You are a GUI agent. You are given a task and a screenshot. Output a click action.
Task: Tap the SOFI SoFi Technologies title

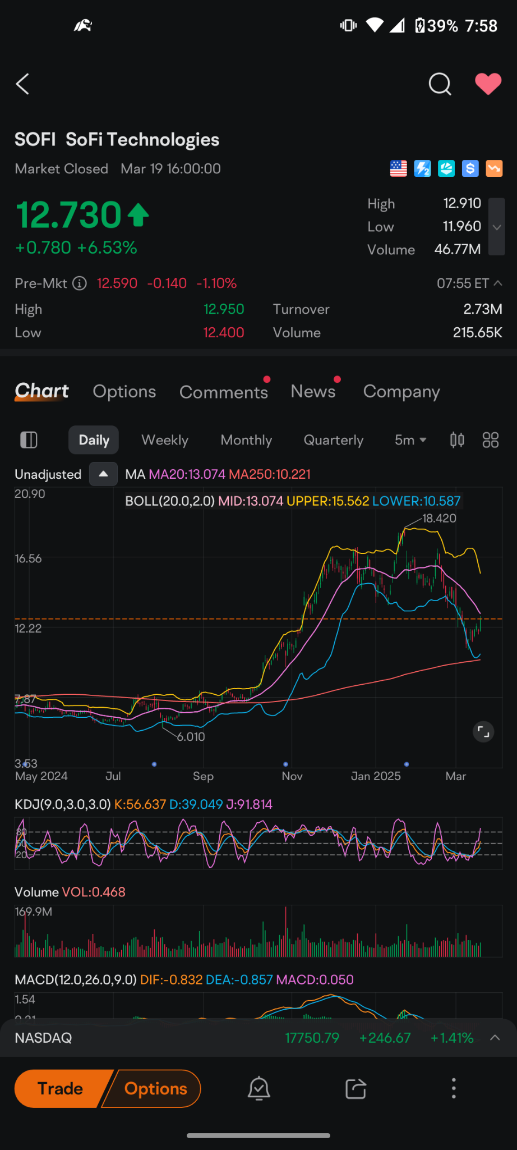coord(117,139)
